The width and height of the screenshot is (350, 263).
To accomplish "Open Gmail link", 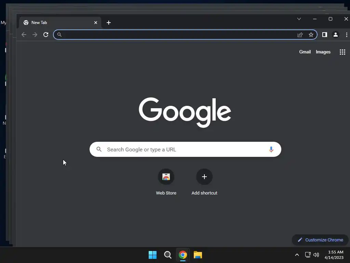I will coord(305,52).
